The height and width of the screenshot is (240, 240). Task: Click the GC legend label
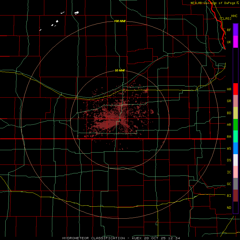click(229, 184)
